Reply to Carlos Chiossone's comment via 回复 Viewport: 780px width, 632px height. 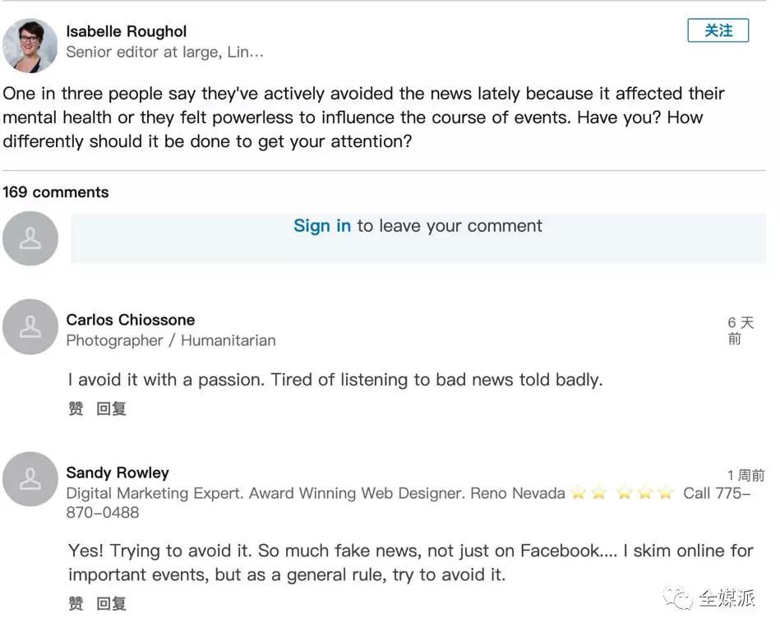[111, 408]
